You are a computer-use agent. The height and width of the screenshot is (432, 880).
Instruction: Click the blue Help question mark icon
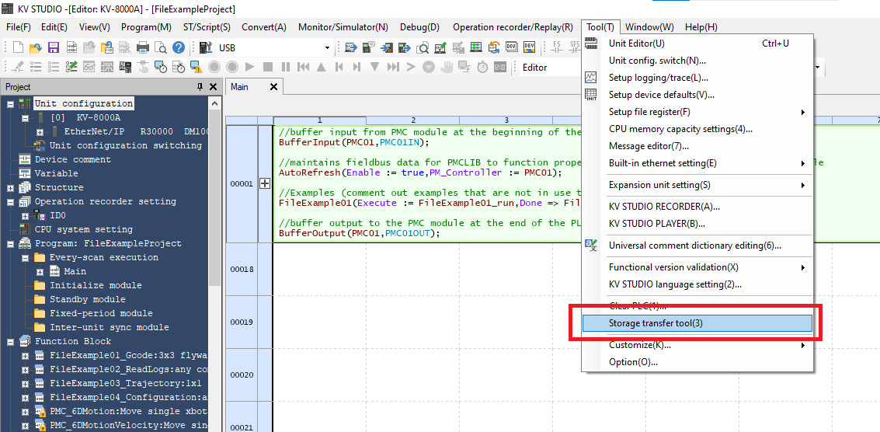(x=179, y=48)
